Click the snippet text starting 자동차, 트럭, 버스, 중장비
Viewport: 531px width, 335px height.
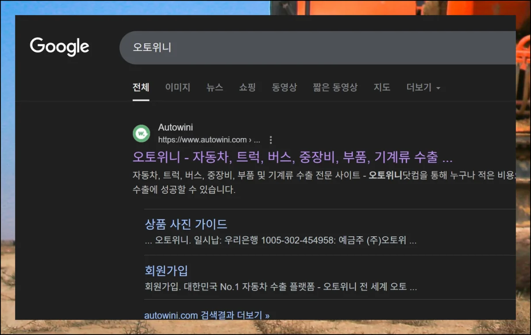(x=324, y=175)
